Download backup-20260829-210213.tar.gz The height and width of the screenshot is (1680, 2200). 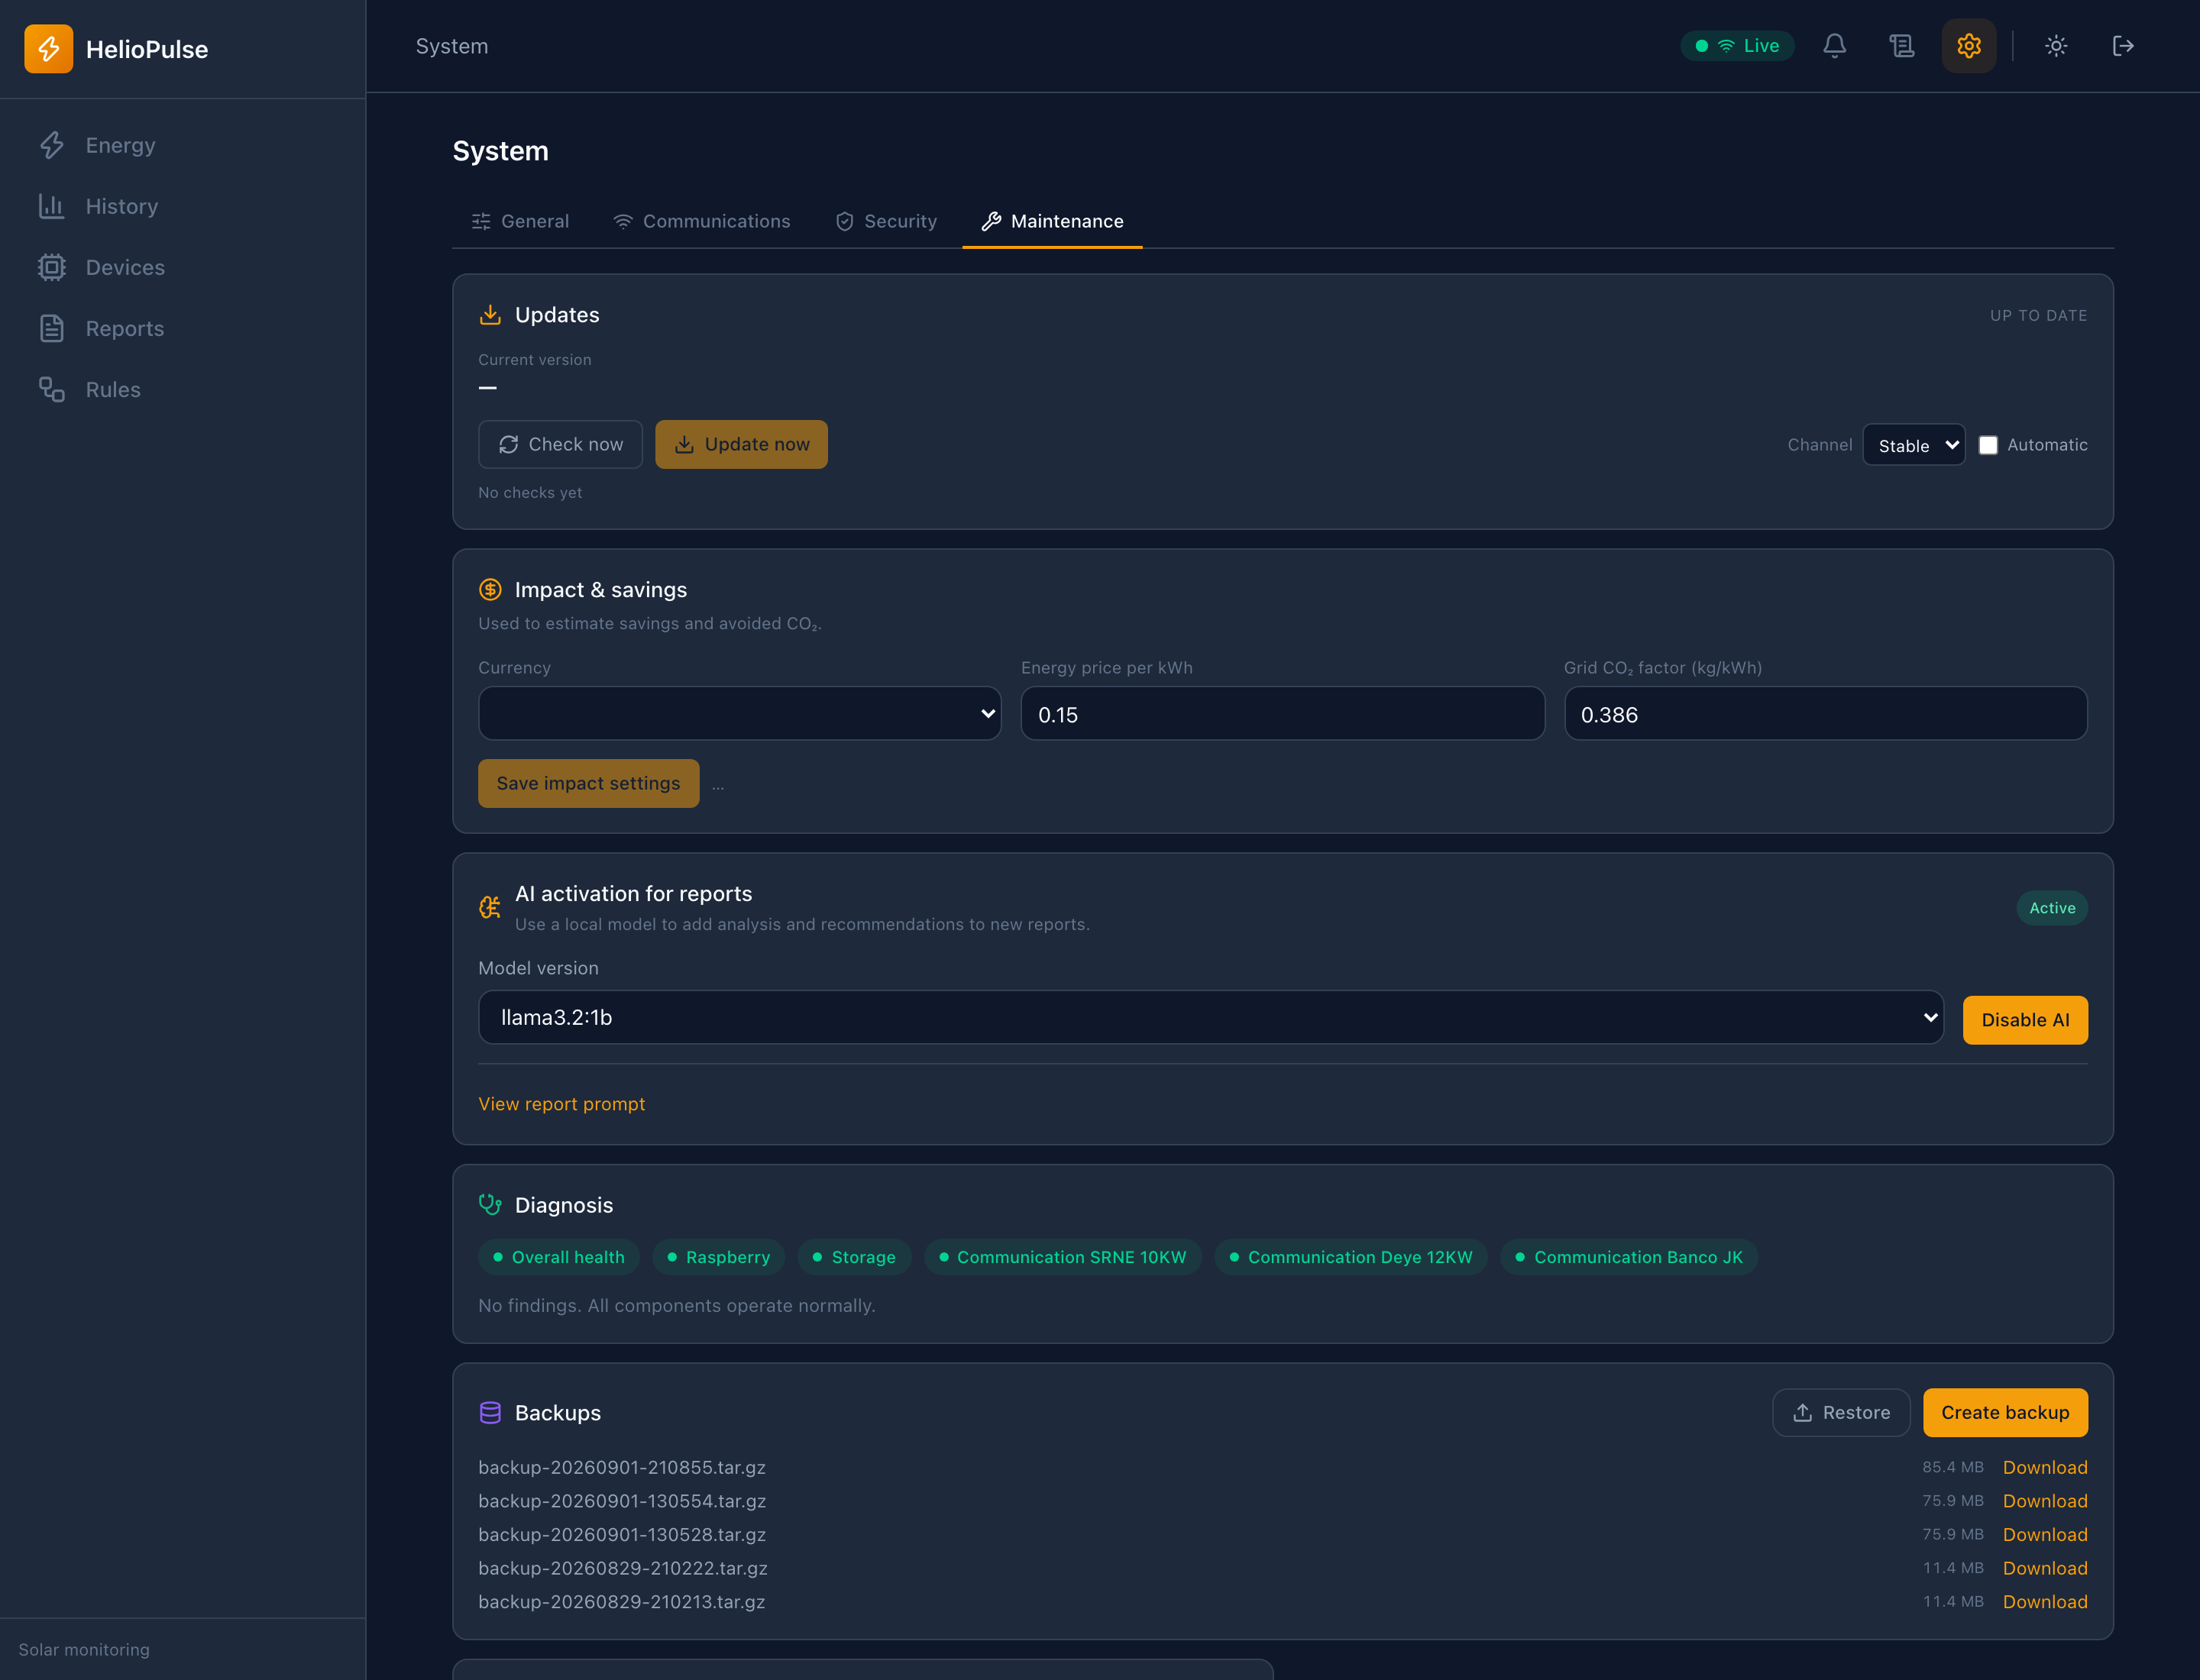2045,1602
